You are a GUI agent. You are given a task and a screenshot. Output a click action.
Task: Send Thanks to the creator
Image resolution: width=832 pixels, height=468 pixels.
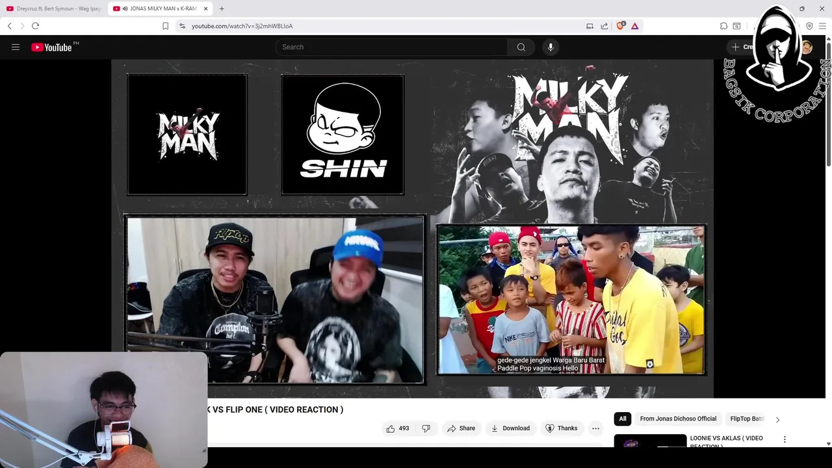562,428
